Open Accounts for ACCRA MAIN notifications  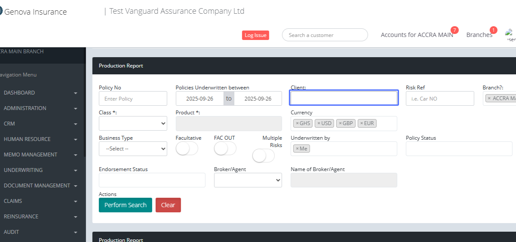pos(417,35)
